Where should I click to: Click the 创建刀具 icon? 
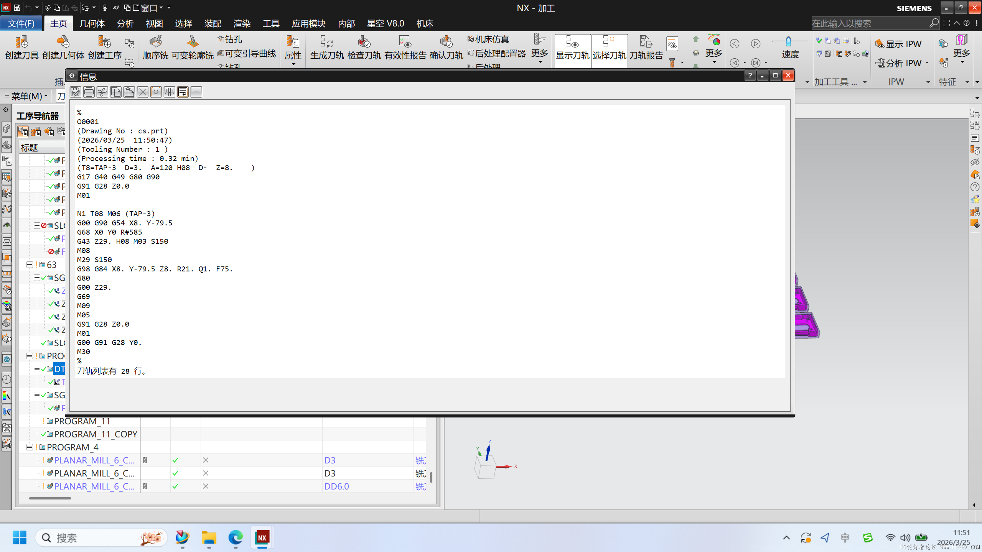22,47
